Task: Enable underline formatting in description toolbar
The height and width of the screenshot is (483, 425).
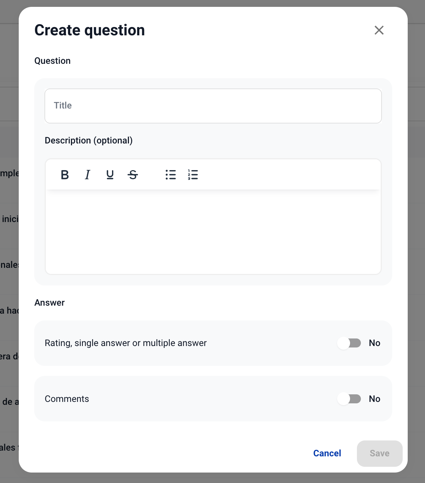Action: [110, 175]
